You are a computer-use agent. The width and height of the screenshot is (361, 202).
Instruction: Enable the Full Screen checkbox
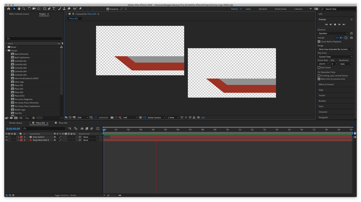pyautogui.click(x=319, y=67)
